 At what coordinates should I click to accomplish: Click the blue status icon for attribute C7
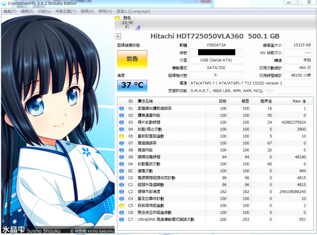pyautogui.click(x=121, y=220)
